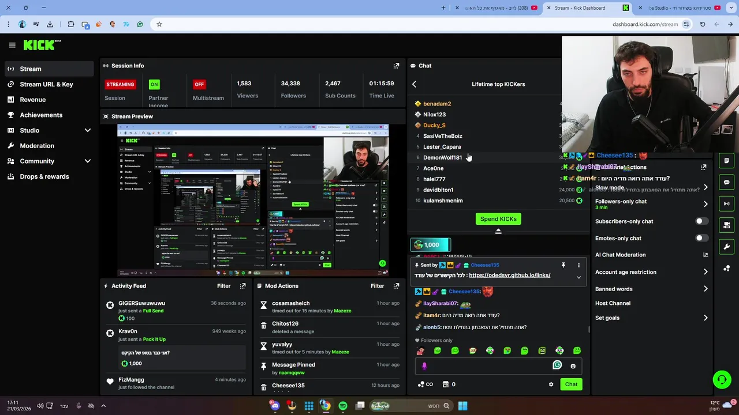
Task: Open Account age restriction settings
Action: click(x=651, y=272)
